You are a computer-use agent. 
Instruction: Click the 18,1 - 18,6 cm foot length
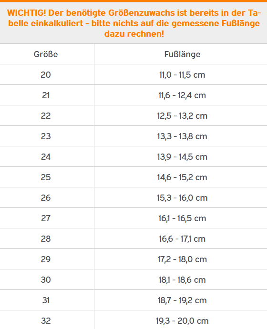tap(182, 280)
